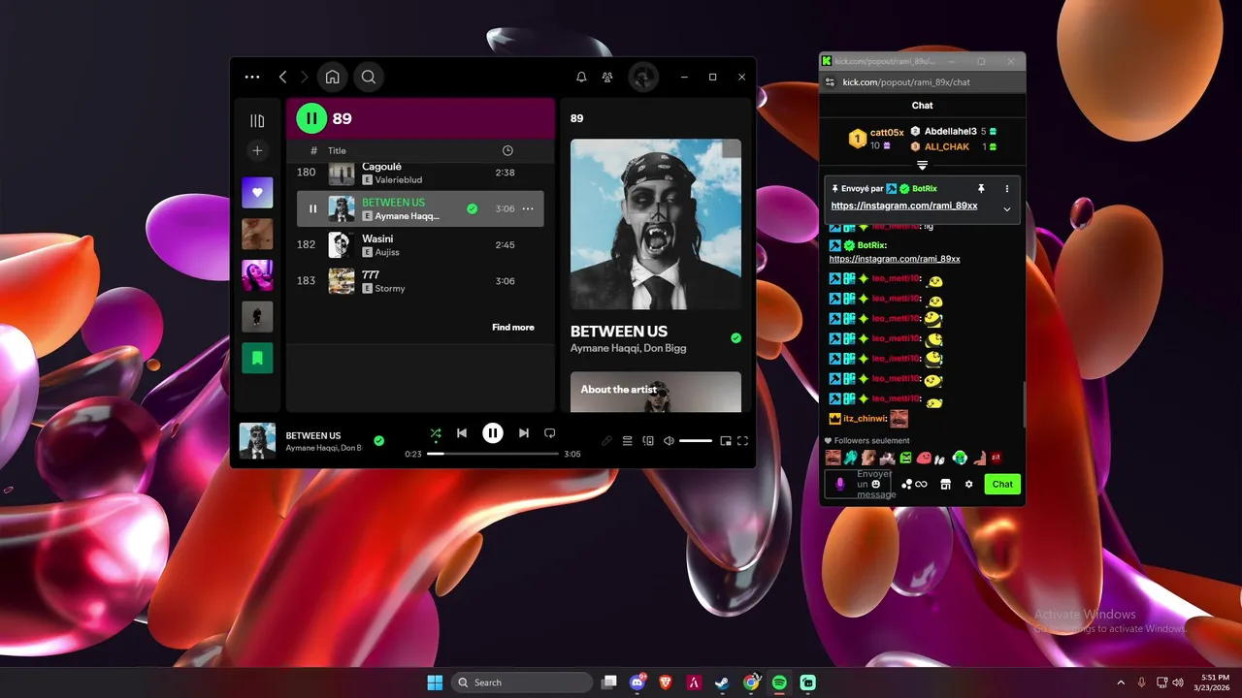Toggle saved checkmark in bottom player bar
This screenshot has height=698, width=1242.
coord(378,440)
